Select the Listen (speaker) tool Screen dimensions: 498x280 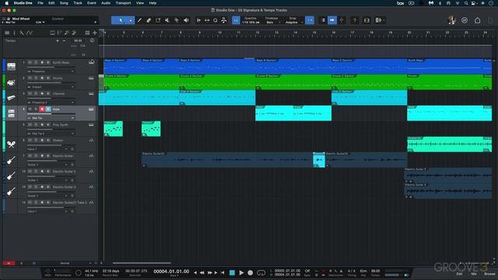(186, 20)
